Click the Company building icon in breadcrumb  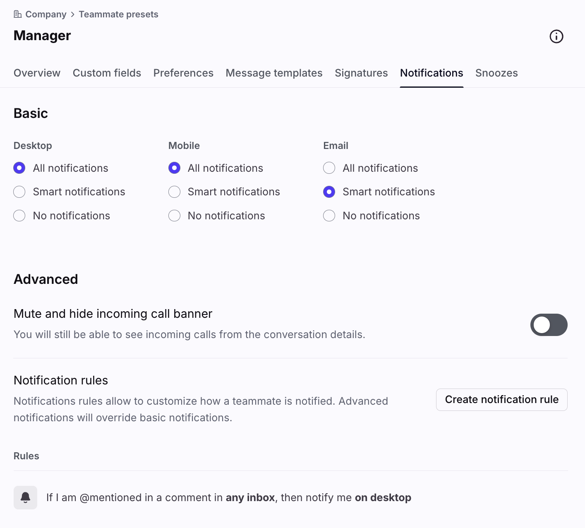coord(17,14)
